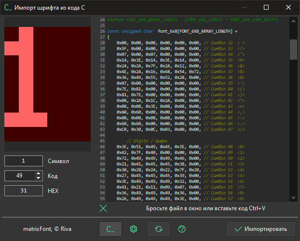300x241 pixels.
Task: Maximize the import window
Action: (x=266, y=8)
